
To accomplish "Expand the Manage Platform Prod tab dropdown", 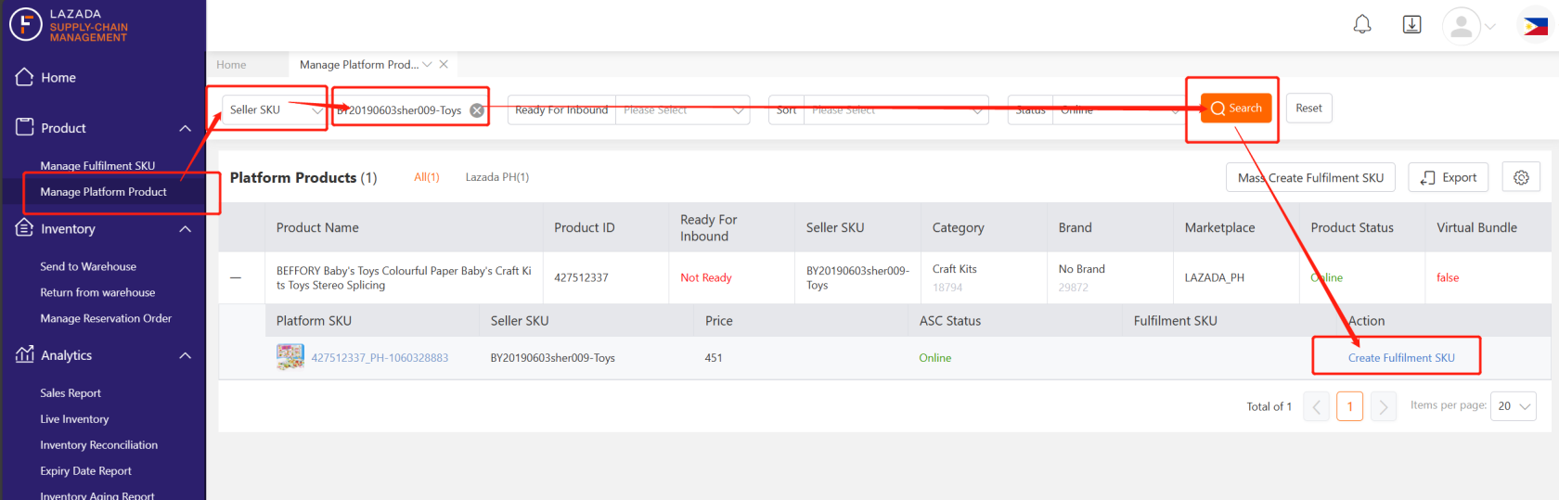I will point(427,64).
